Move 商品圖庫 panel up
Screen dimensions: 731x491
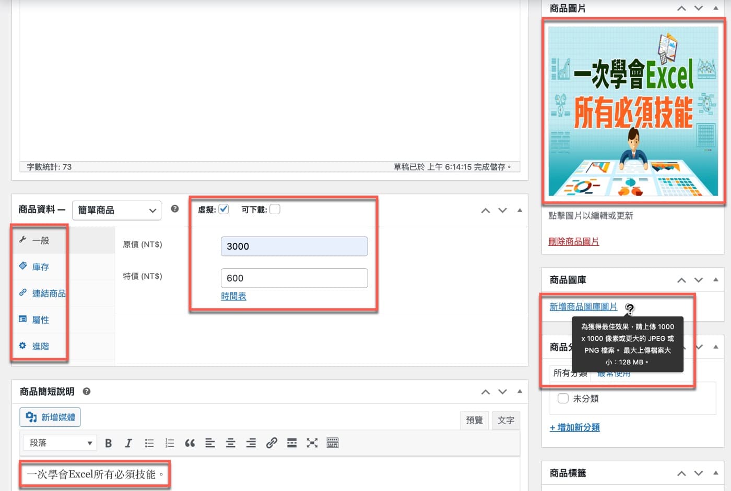[681, 280]
